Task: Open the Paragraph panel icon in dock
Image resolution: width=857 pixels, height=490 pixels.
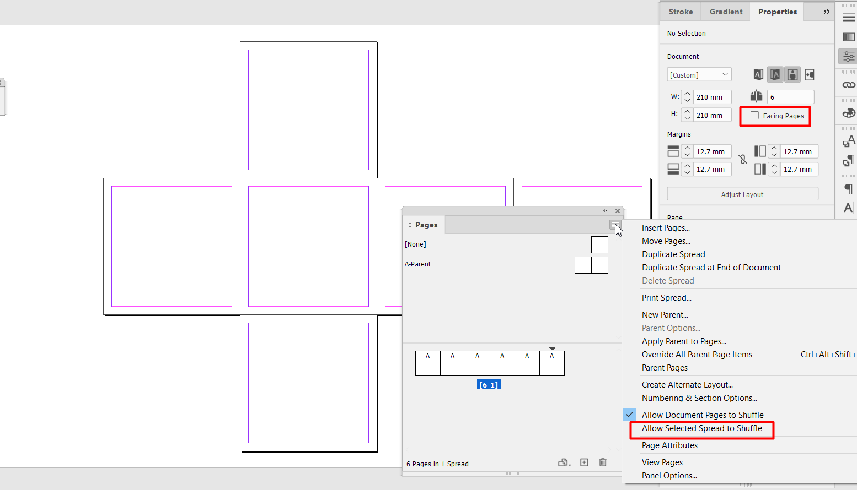Action: click(x=849, y=189)
